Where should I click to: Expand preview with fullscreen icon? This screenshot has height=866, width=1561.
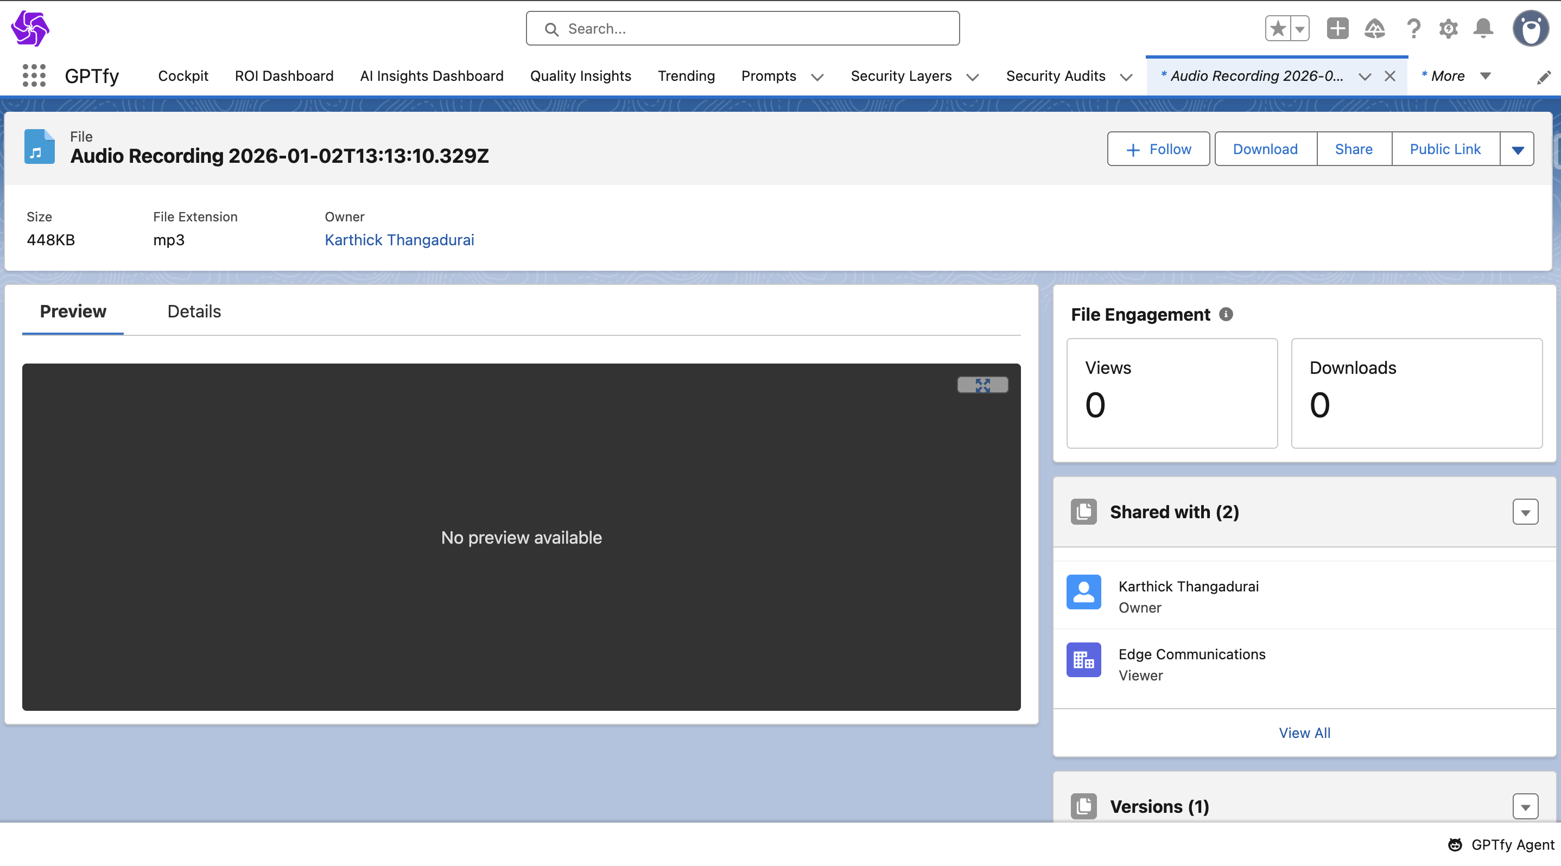click(x=982, y=385)
